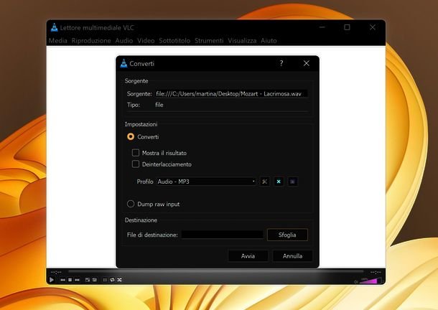Click the Sorgente file path field
Screen dimensions: 438x310
click(x=231, y=94)
